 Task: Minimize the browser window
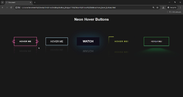(x=170, y=2)
